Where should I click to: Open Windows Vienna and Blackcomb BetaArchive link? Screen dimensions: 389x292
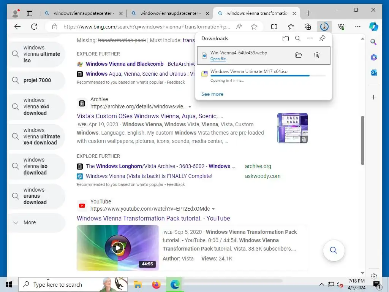pos(141,64)
